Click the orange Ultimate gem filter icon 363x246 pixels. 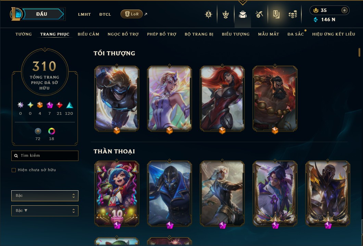tap(40, 105)
